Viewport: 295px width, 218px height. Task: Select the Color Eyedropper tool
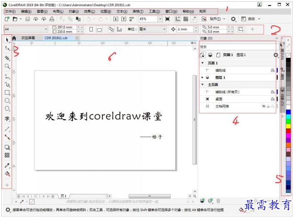7,165
